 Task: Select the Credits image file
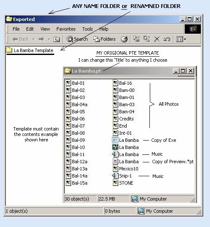tap(123, 119)
